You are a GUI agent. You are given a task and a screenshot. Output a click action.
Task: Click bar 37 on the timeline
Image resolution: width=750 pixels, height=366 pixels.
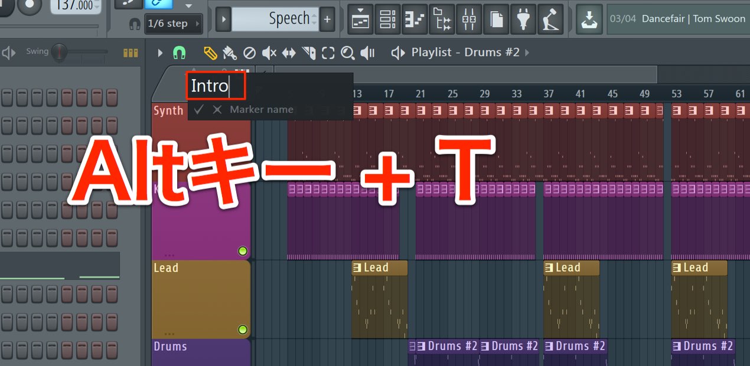(549, 94)
